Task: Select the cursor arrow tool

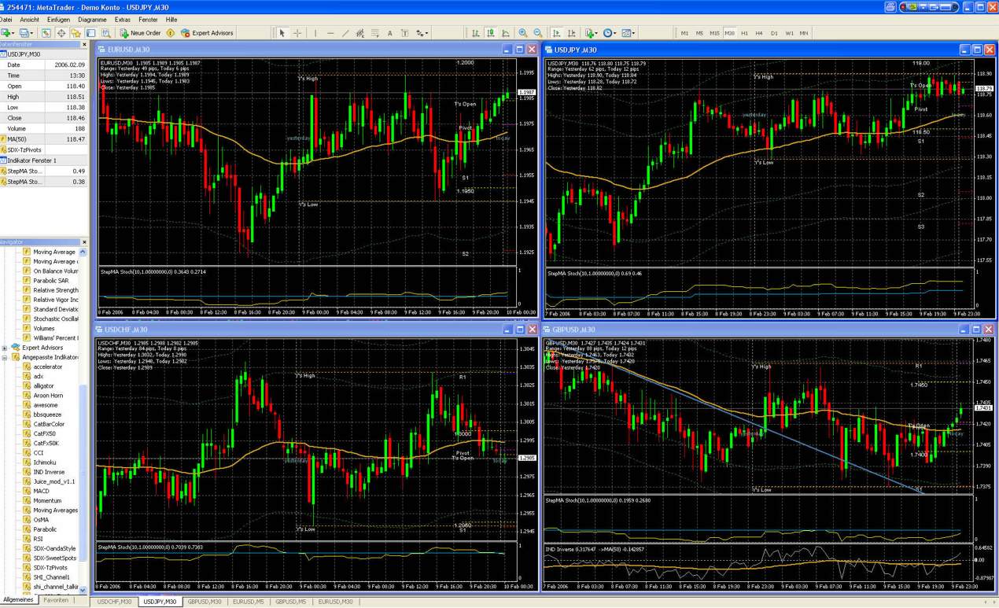Action: pos(282,33)
